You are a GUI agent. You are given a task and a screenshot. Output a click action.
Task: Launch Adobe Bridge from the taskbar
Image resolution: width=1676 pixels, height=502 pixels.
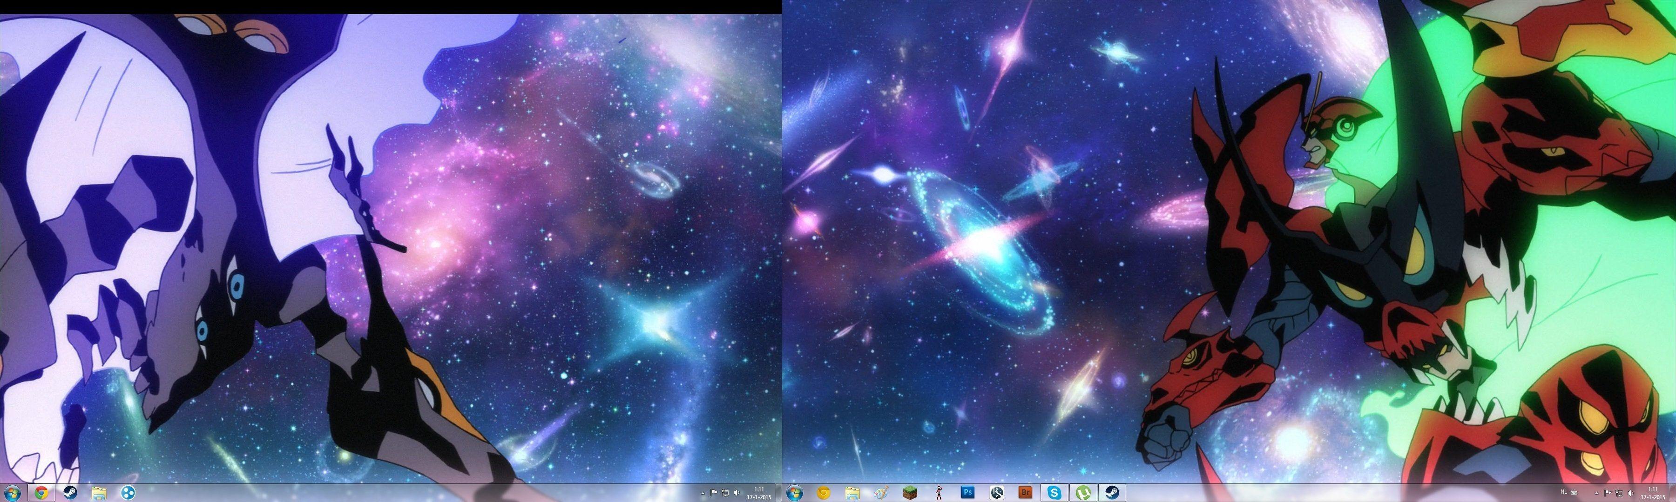tap(1025, 493)
